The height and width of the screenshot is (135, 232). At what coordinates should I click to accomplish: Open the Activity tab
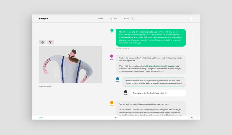tap(127, 19)
